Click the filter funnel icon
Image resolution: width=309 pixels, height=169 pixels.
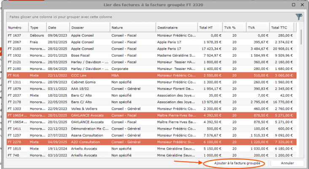299,17
